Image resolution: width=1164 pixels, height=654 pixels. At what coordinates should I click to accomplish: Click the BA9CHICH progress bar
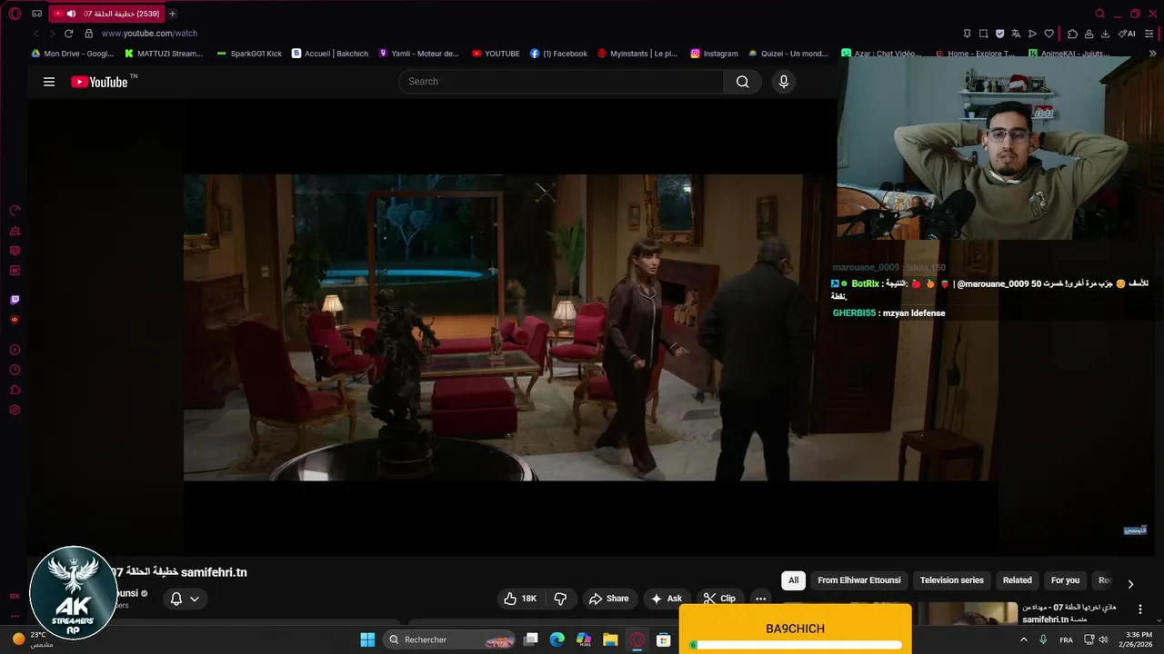(x=796, y=645)
